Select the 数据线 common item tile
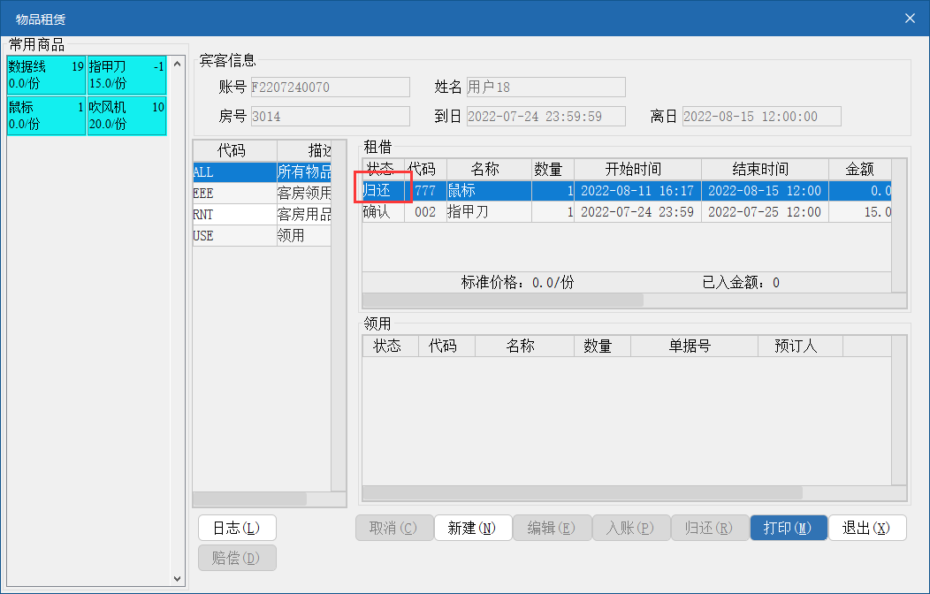This screenshot has height=594, width=930. (46, 75)
